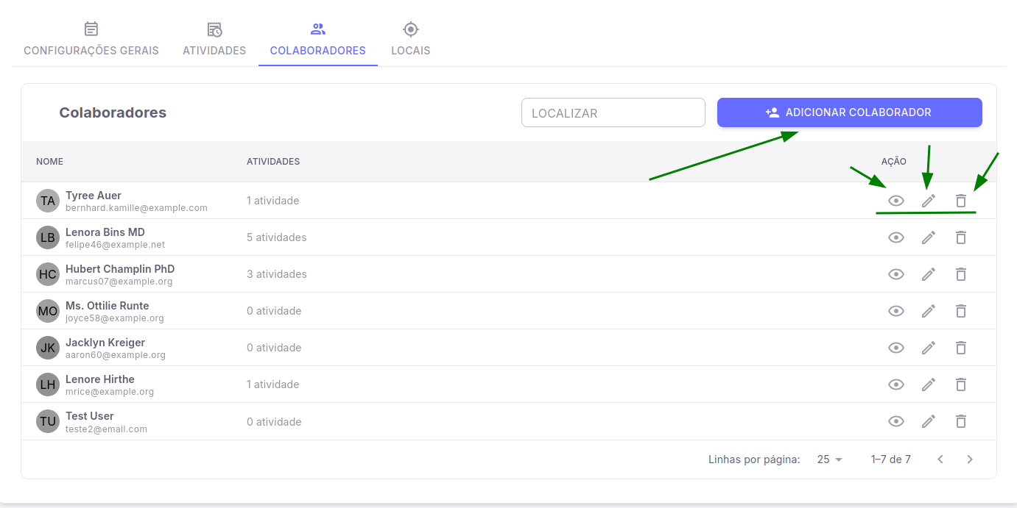This screenshot has width=1017, height=508.
Task: Click the HC avatar for Hubert Champlin
Action: pos(48,274)
